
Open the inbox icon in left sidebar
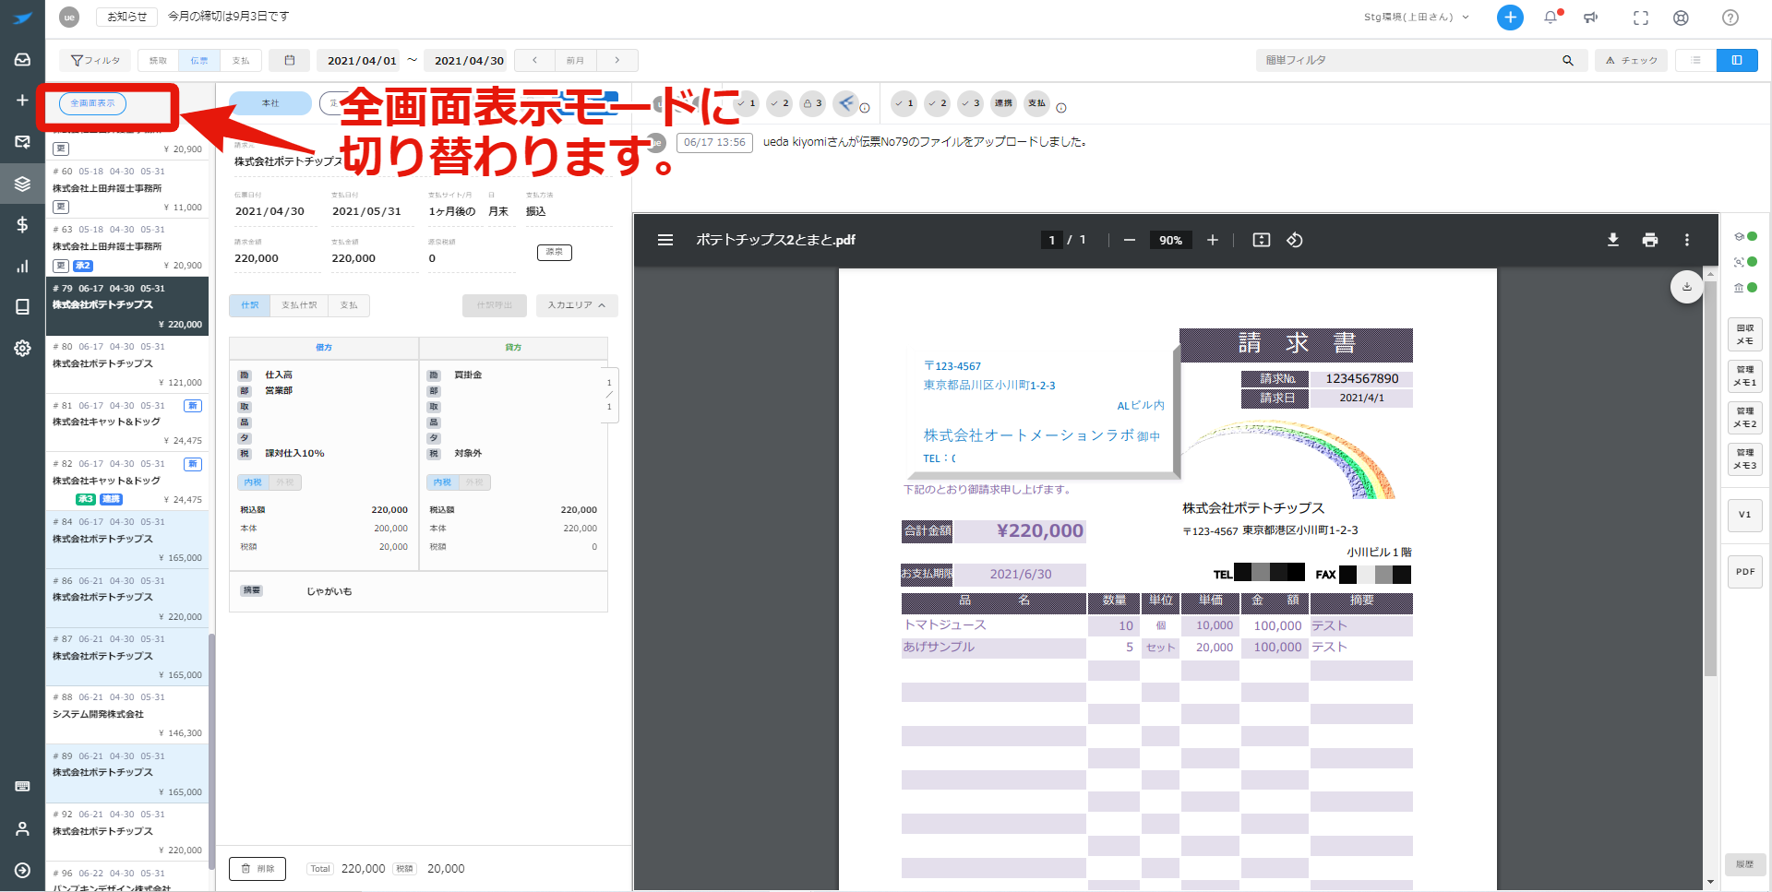coord(22,59)
